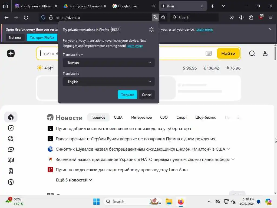Open the news categories more options menu

click(x=238, y=117)
